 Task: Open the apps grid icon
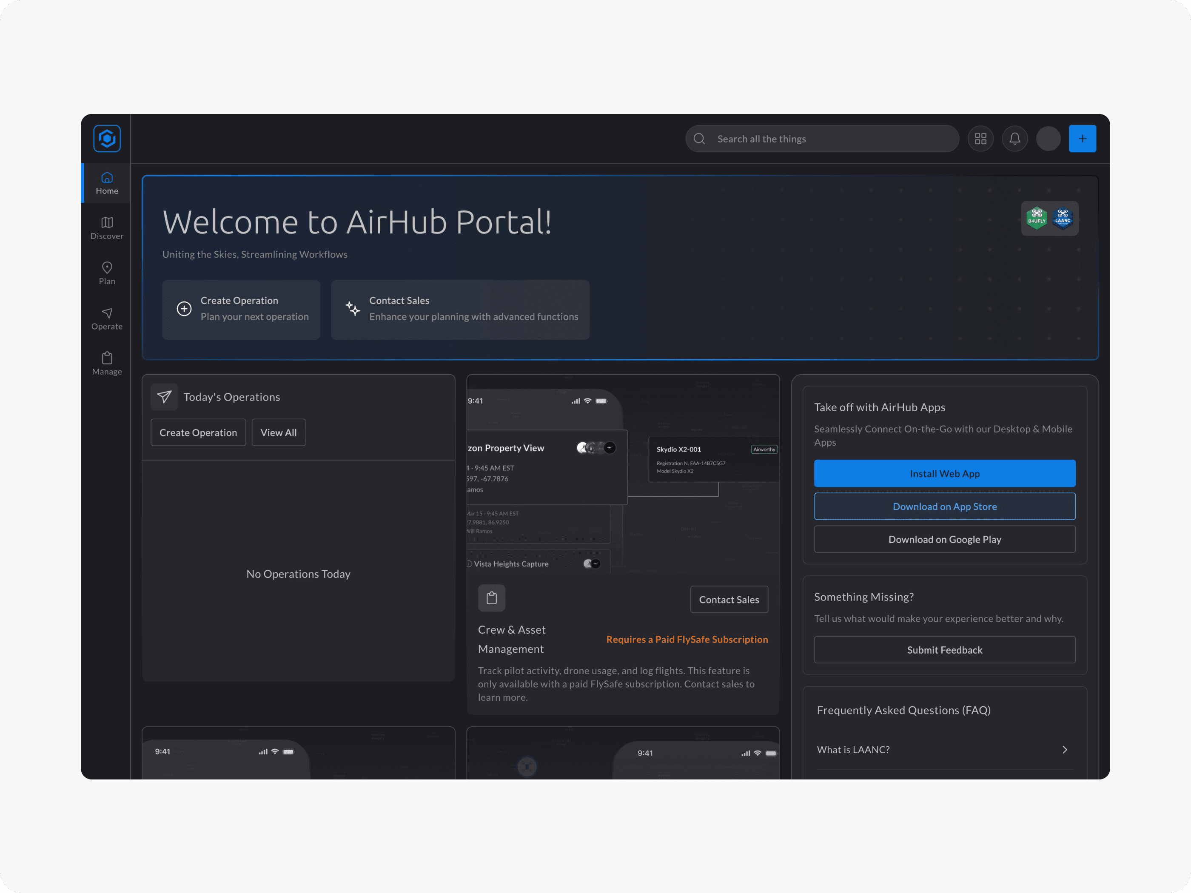[x=980, y=138]
